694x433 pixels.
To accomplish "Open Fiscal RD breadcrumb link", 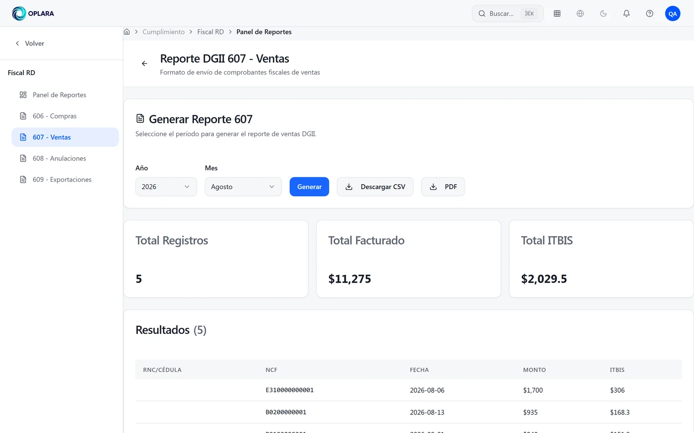I will pos(210,32).
